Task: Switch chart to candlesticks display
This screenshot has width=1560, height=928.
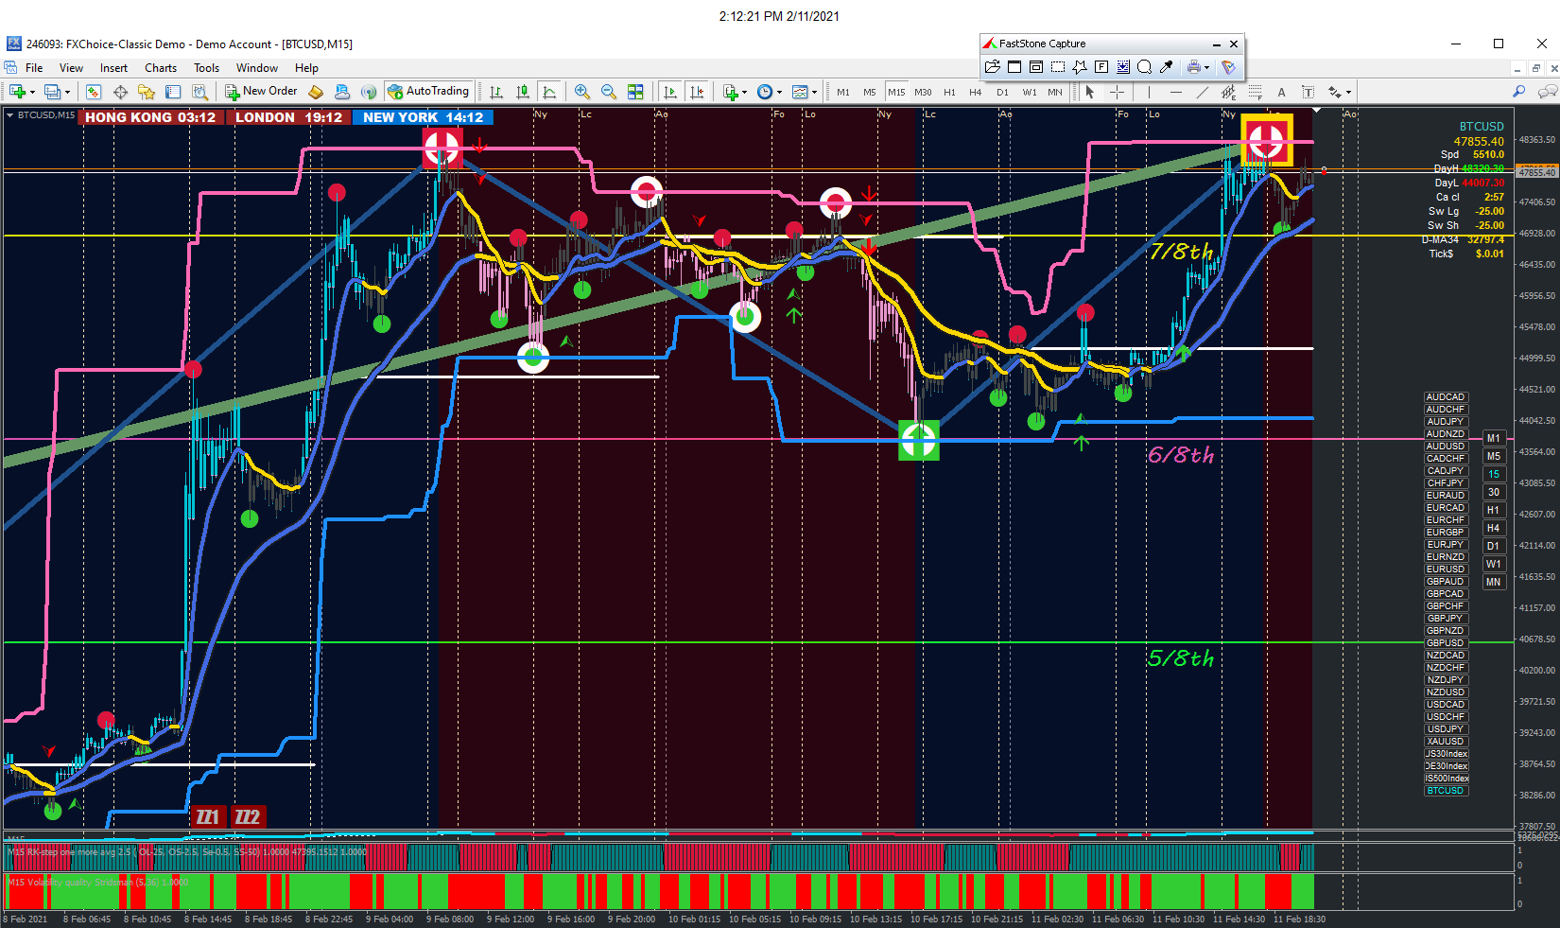Action: 523,92
